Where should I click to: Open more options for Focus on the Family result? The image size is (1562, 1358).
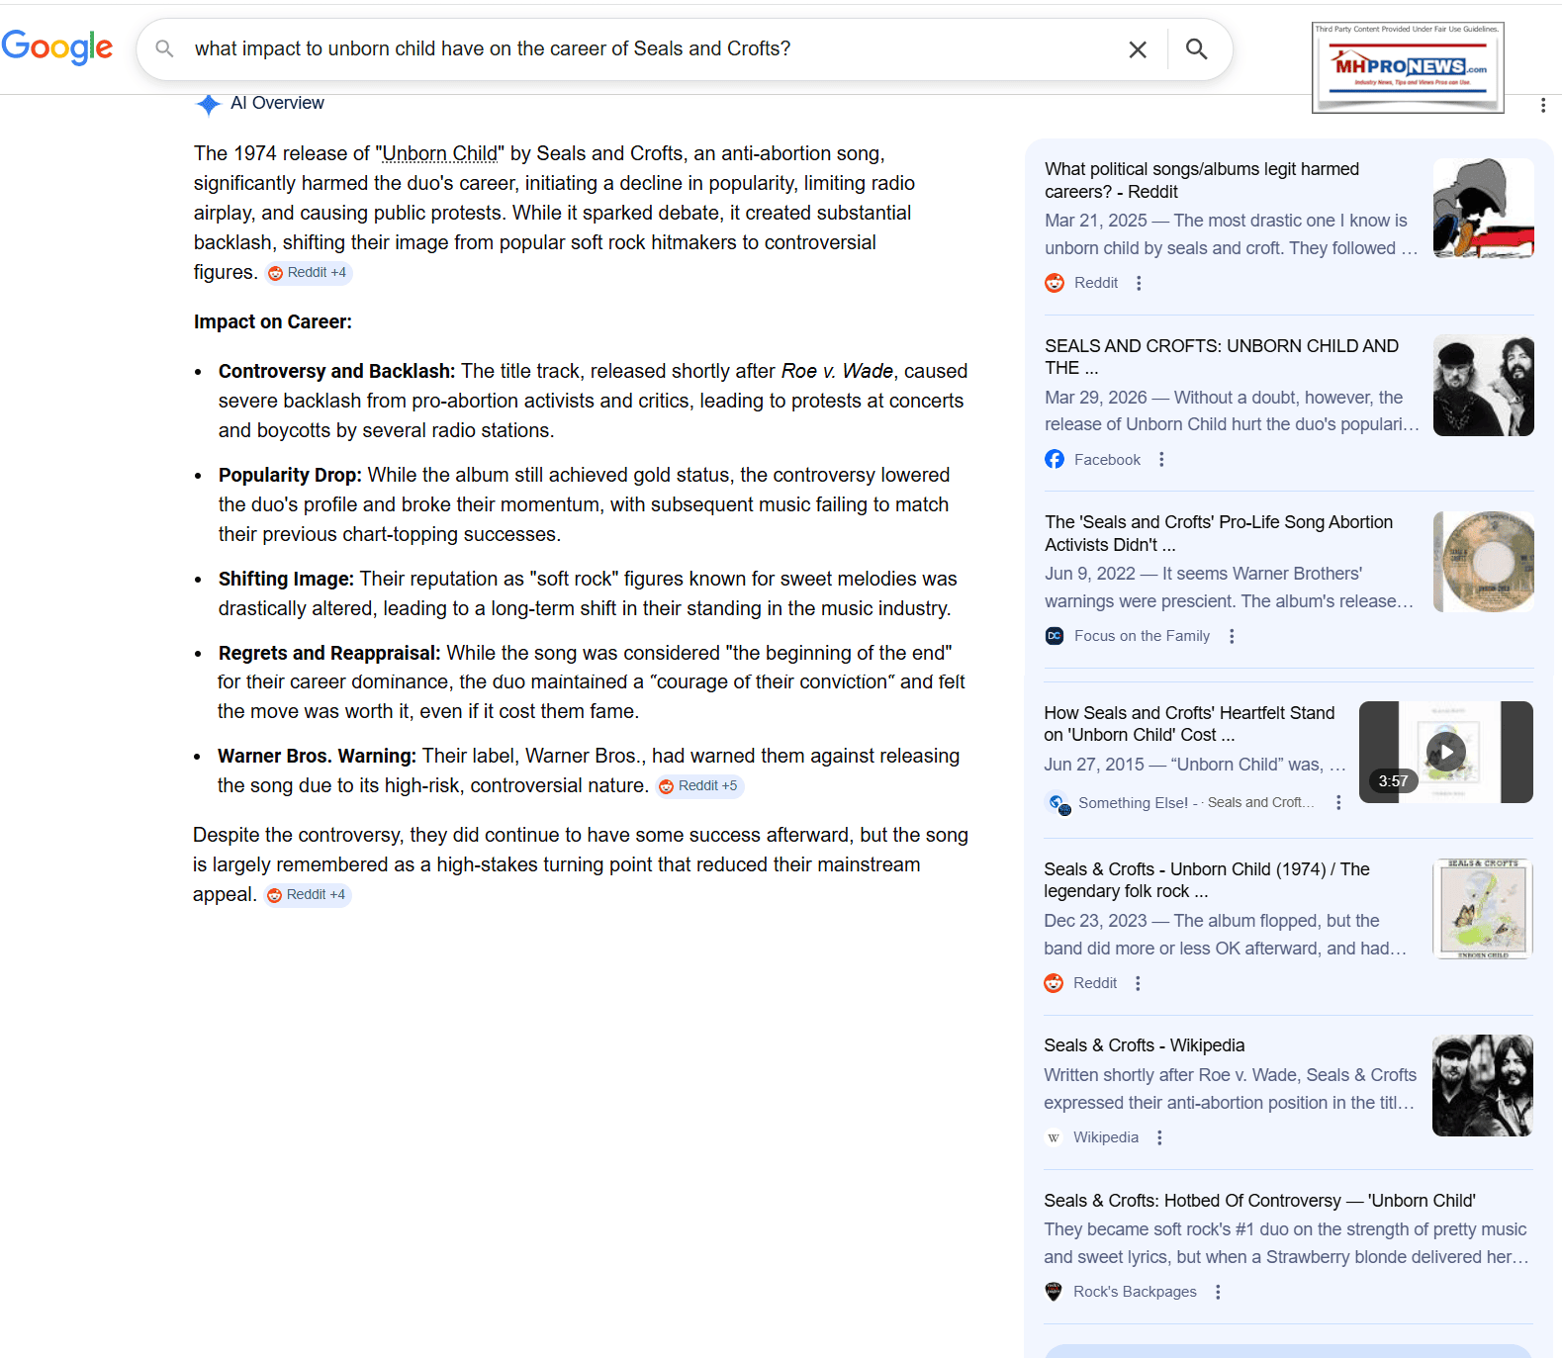[x=1232, y=637]
